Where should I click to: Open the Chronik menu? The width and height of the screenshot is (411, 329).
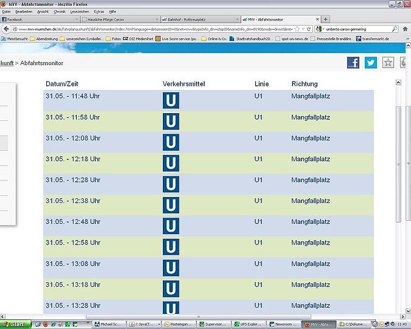click(59, 12)
